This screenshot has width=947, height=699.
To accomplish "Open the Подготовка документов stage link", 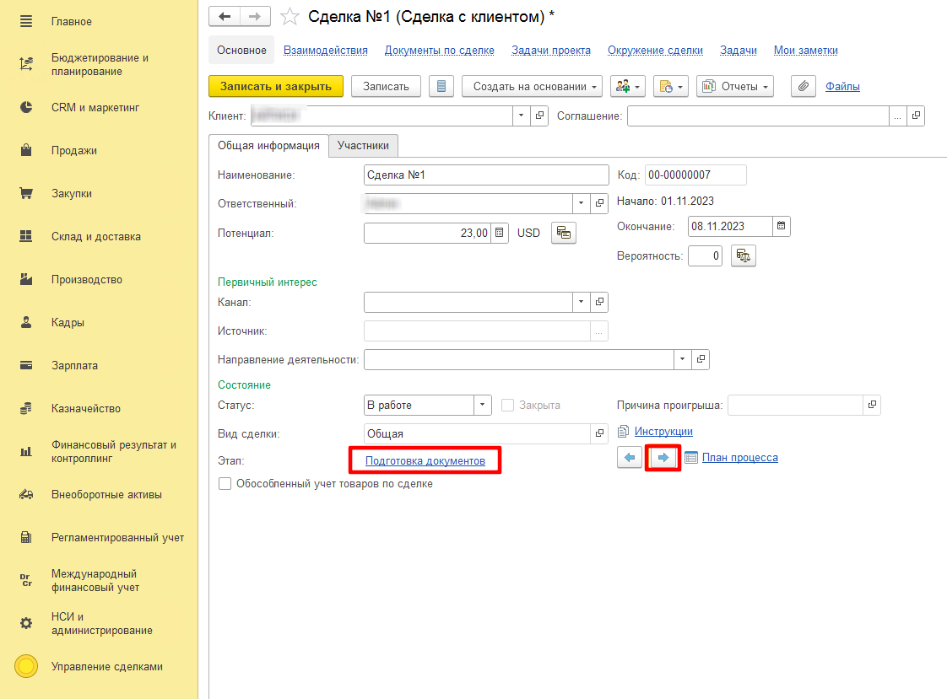I will coord(425,461).
